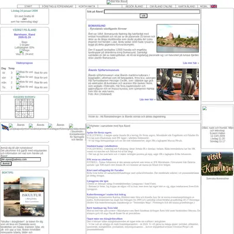
Task: Focus the newsletter email address field
Action: click(20, 160)
